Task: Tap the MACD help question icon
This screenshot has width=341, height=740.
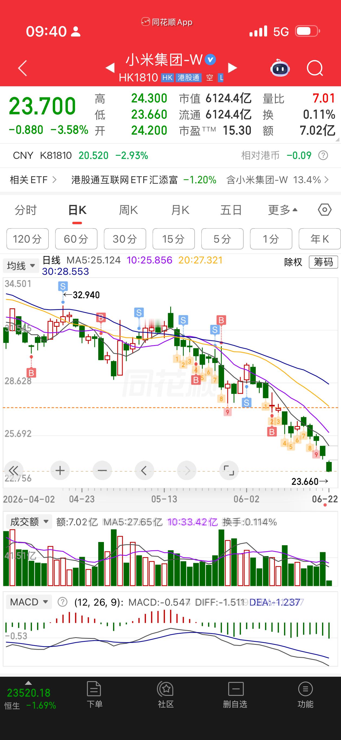Action: [63, 602]
